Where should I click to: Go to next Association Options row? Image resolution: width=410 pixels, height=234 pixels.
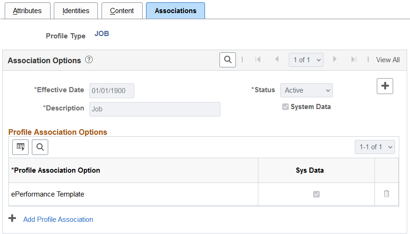click(335, 59)
